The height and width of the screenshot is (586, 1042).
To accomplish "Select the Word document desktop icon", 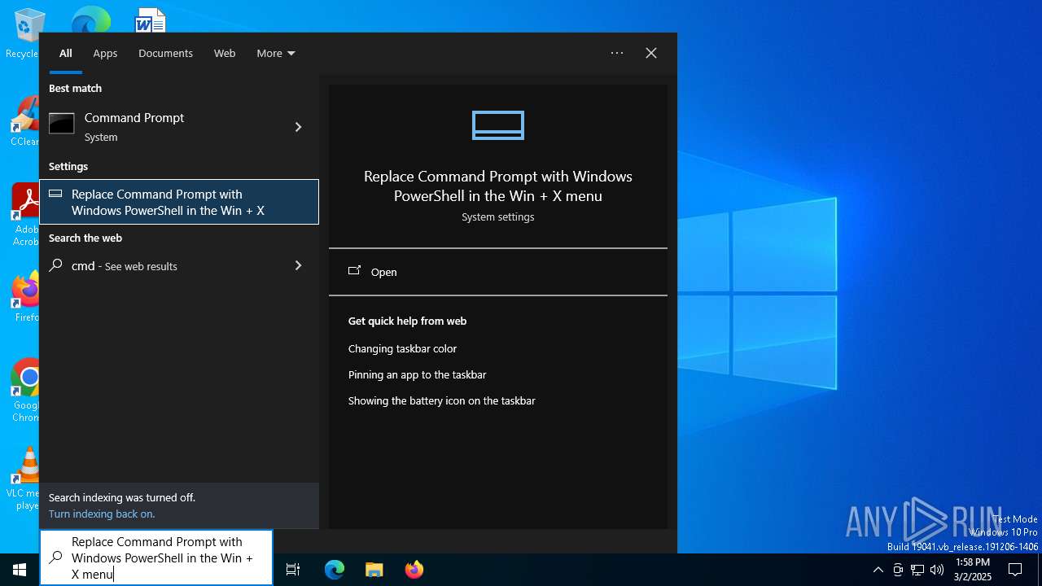I will click(x=151, y=20).
